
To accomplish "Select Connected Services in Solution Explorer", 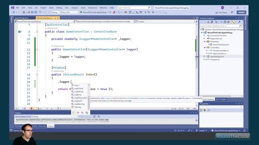I will coord(218,35).
